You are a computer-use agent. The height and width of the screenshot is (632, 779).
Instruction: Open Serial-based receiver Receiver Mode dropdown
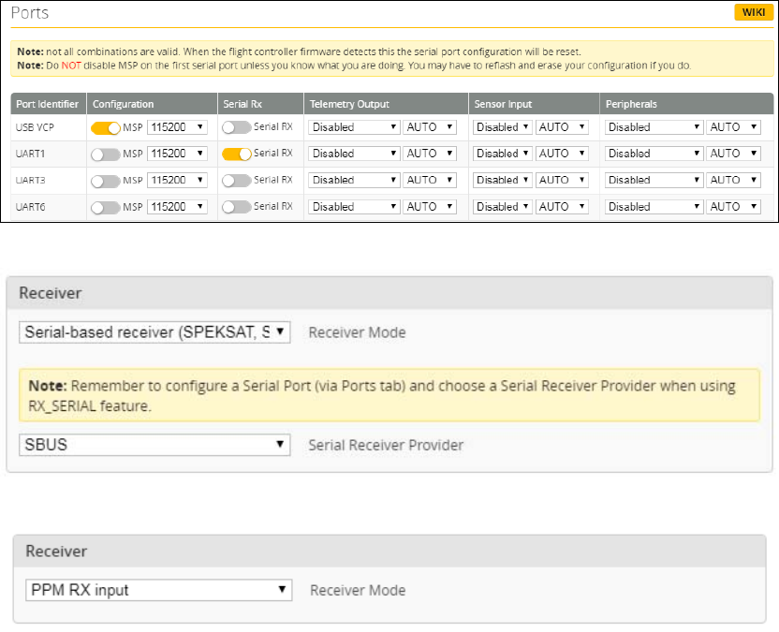(x=154, y=332)
